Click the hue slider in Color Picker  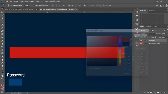[120, 51]
